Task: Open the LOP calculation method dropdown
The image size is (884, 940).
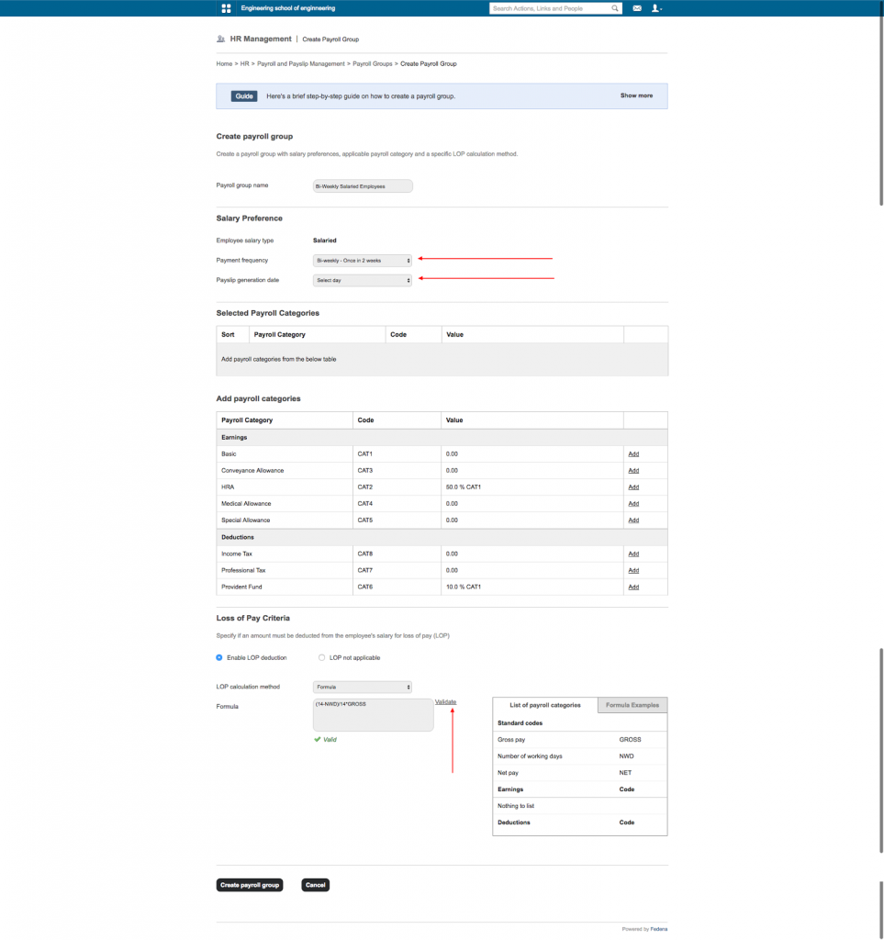Action: coord(362,686)
